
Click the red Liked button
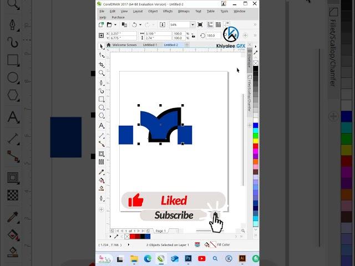coord(173,201)
